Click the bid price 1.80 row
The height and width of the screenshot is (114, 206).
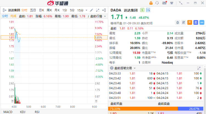coord(132,113)
